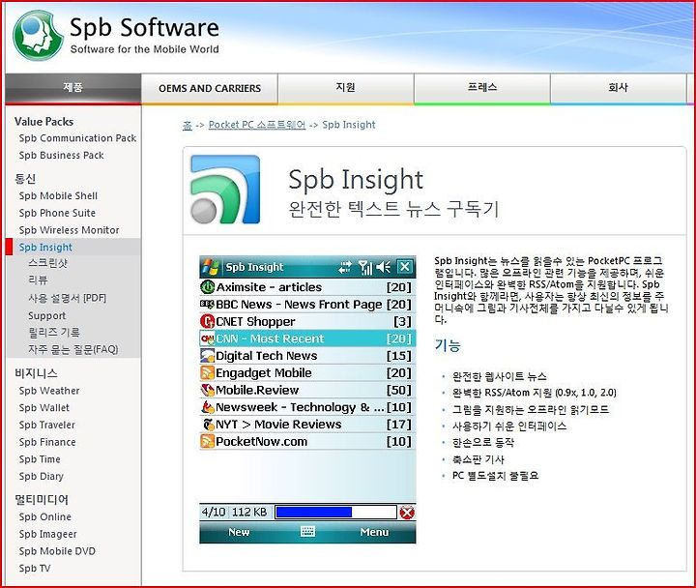Tap the Windows Start flag icon
The width and height of the screenshot is (696, 588).
point(211,267)
